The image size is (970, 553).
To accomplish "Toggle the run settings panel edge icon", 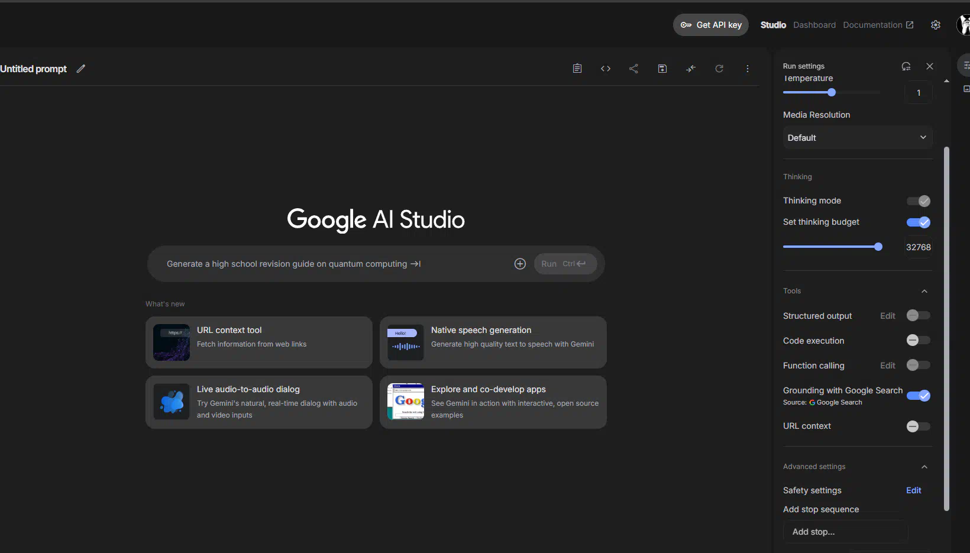I will tap(966, 66).
